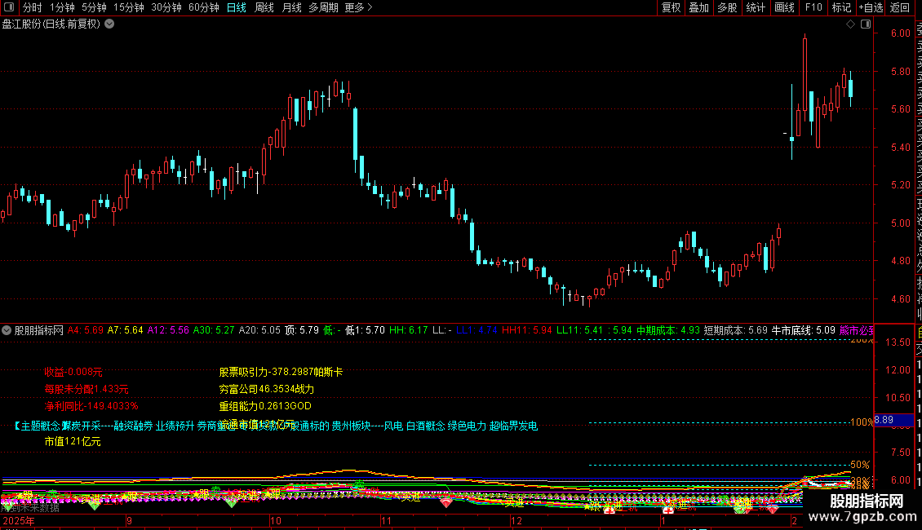Open the 复权 adjustment menu
Image resolution: width=922 pixels, height=530 pixels.
point(671,7)
